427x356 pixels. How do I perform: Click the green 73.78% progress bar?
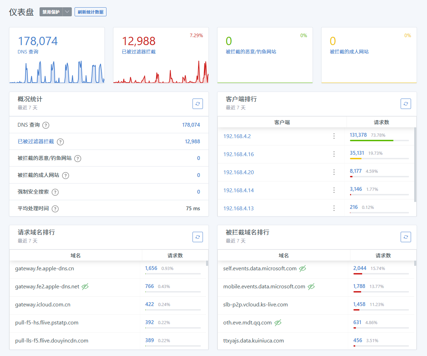[372, 141]
